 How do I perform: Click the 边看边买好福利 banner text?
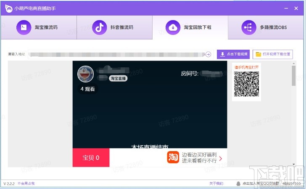[199, 154]
